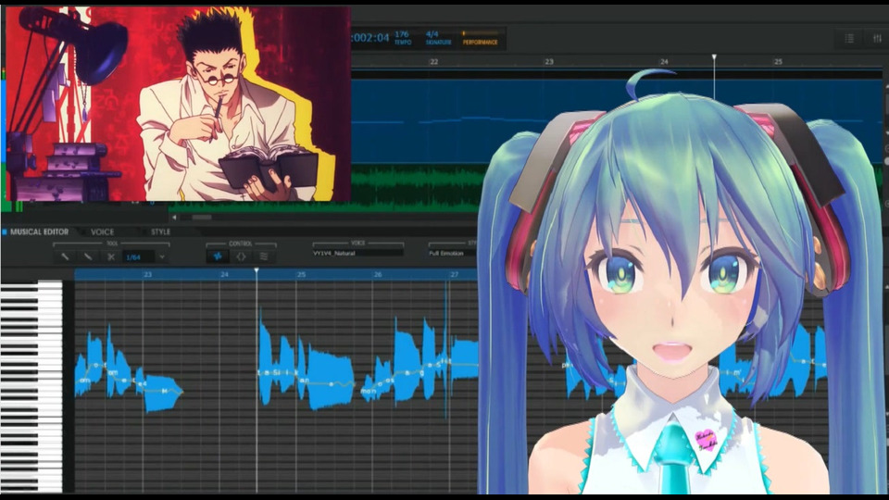Toggle the braces Control button
The width and height of the screenshot is (889, 500).
click(241, 256)
